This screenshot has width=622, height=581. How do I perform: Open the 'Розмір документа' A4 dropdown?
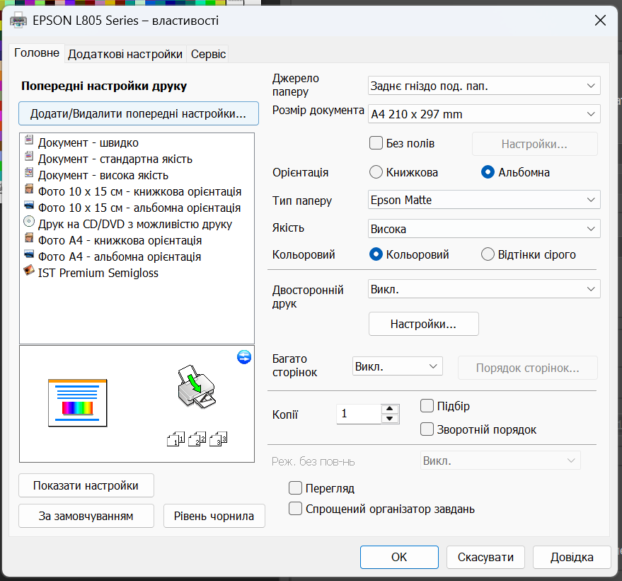[484, 114]
